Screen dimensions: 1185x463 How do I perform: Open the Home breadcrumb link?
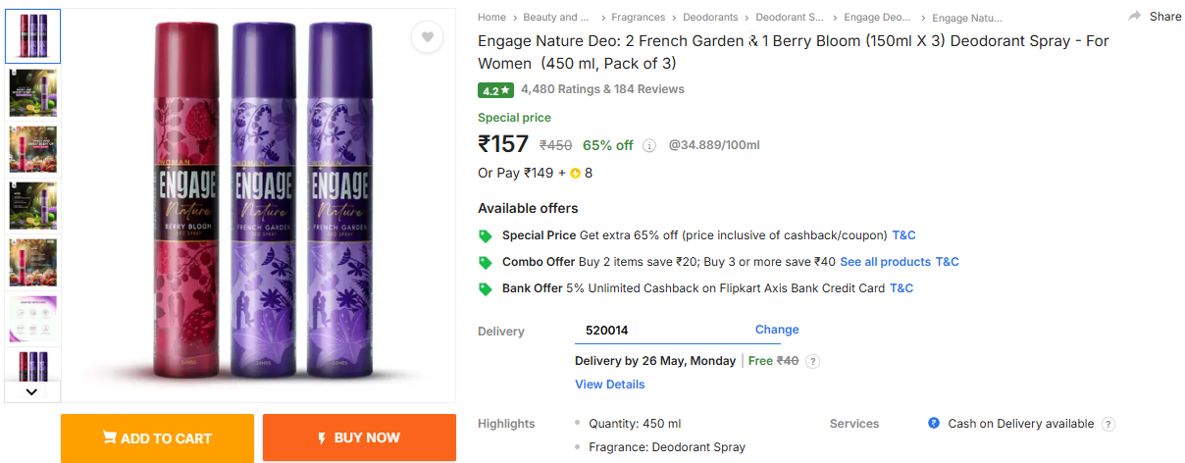(x=491, y=18)
